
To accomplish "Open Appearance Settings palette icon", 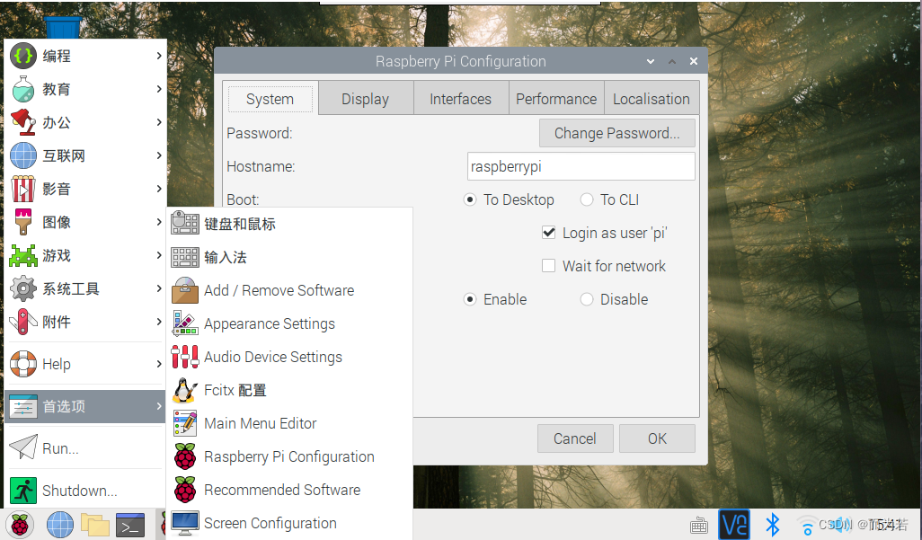I will [185, 323].
